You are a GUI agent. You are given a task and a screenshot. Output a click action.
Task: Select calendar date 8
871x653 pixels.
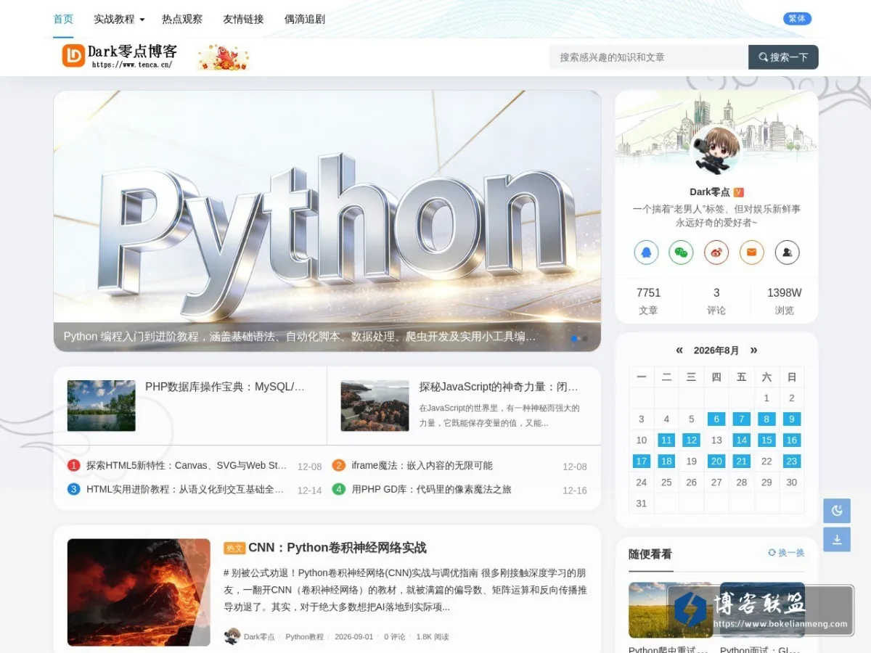[766, 419]
